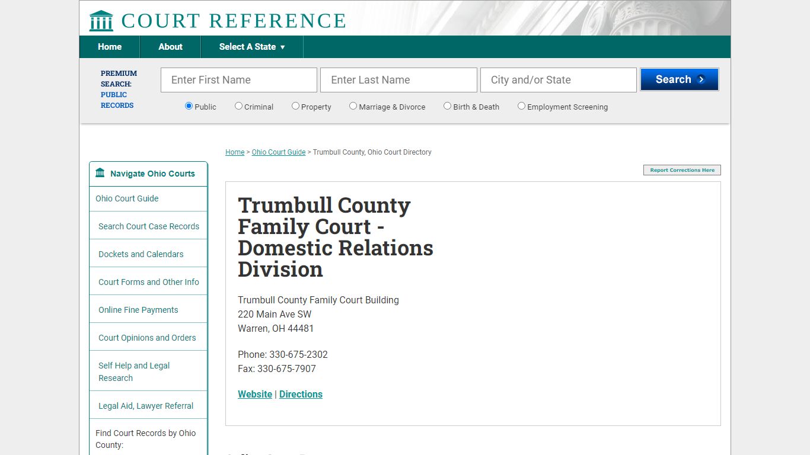The image size is (810, 455).
Task: Click the arrow icon on the Search button
Action: point(701,79)
